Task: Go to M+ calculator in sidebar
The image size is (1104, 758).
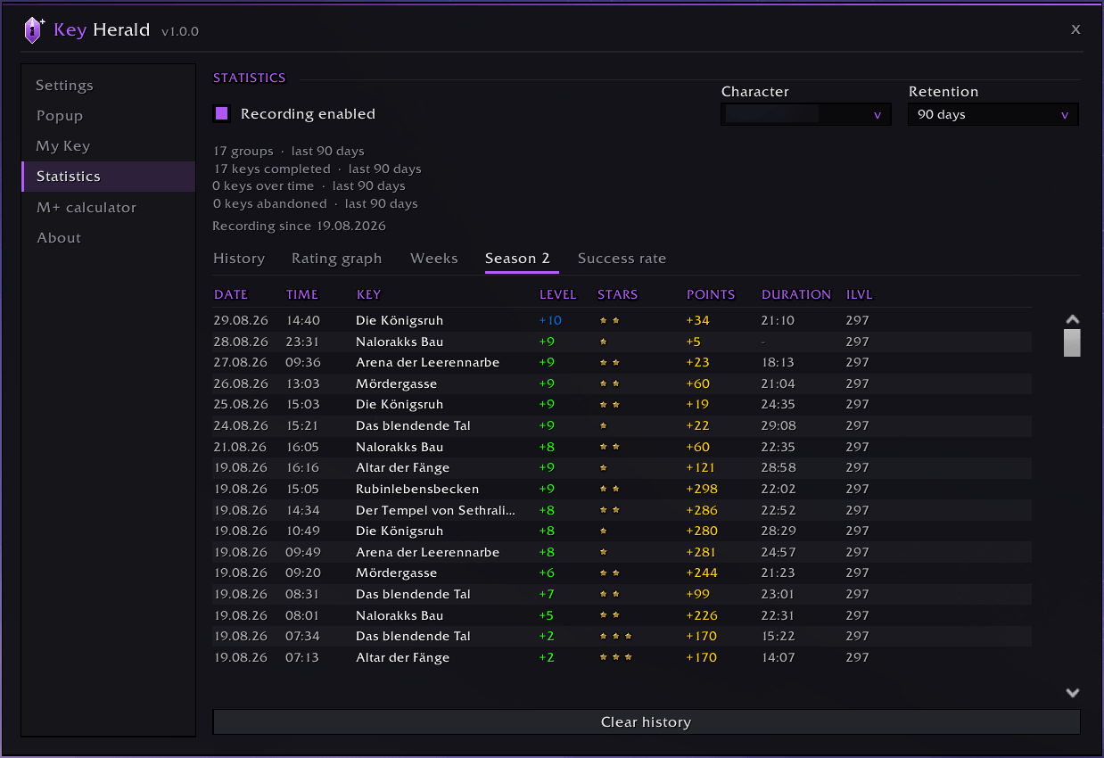Action: coord(87,207)
